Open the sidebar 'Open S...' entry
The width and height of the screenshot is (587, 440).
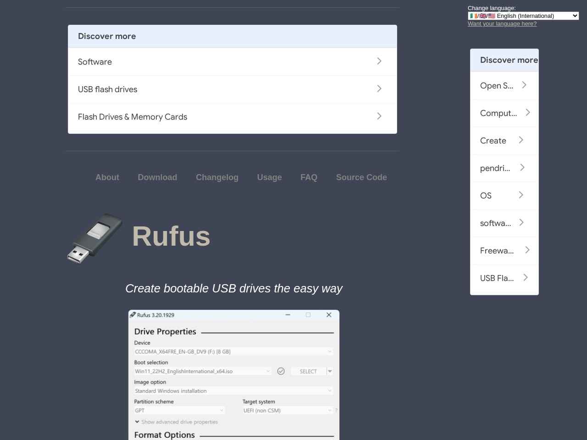[x=504, y=86]
